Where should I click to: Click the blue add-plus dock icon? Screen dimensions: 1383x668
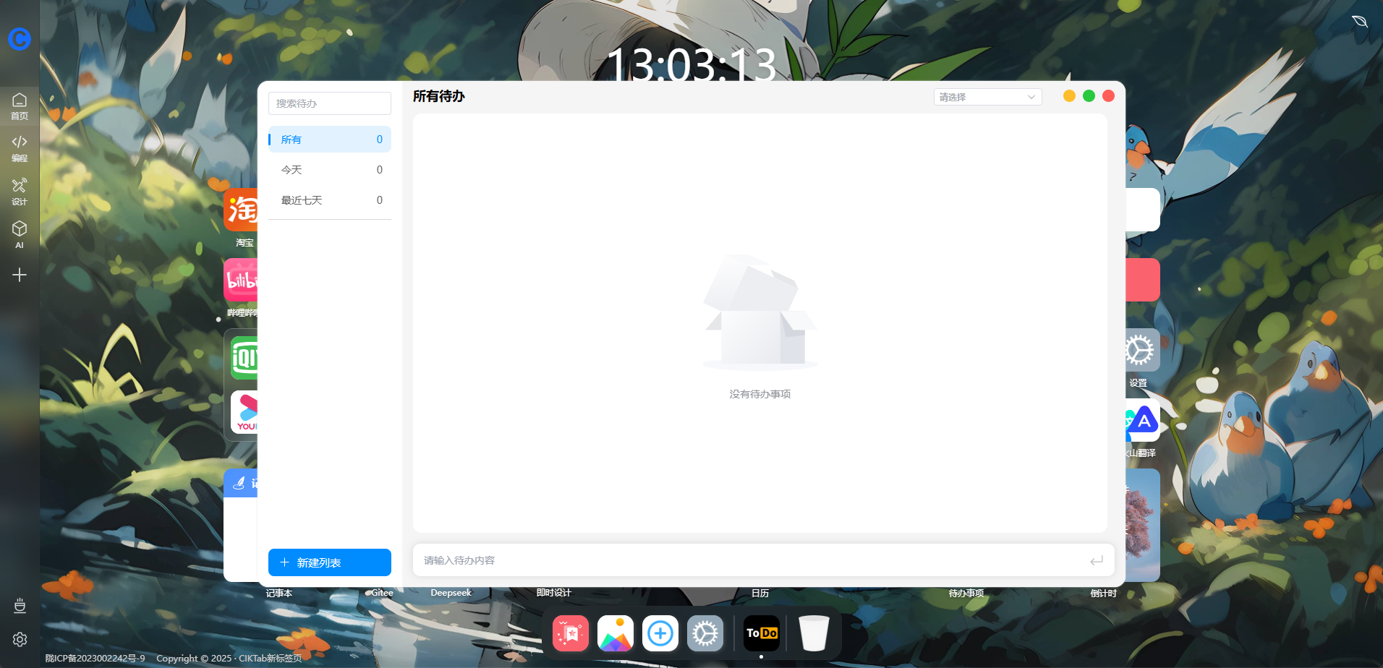tap(660, 633)
